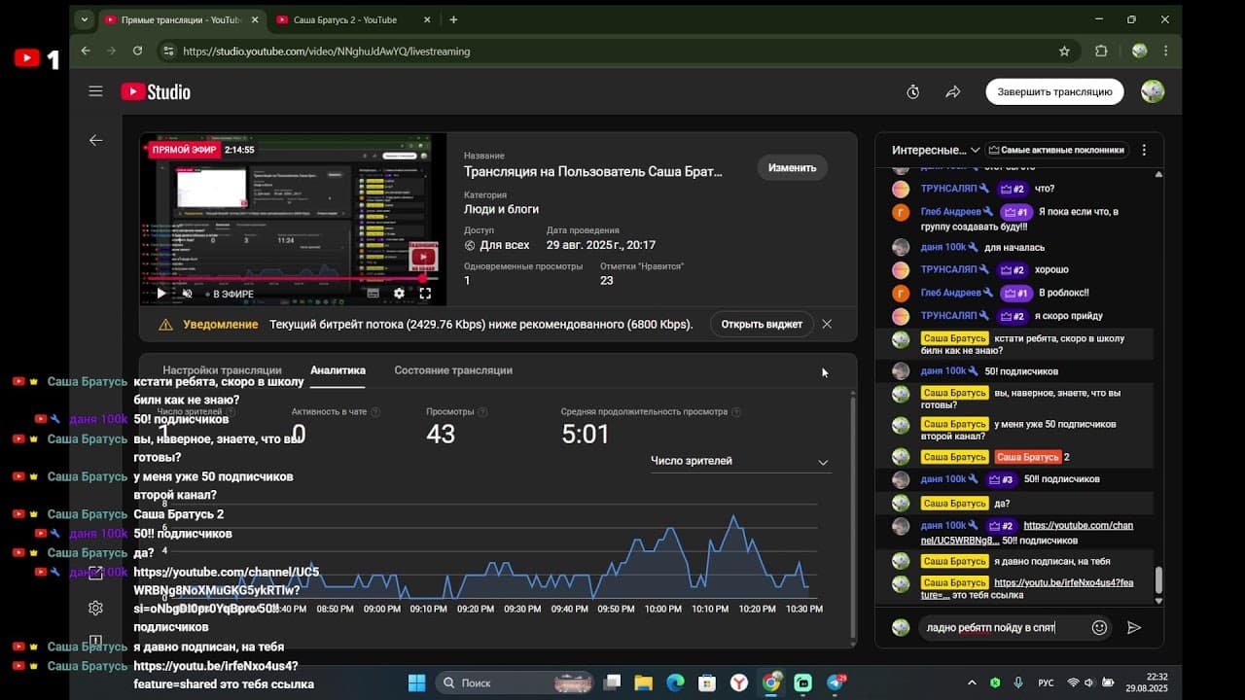Open the emoji picker in chat
This screenshot has width=1245, height=700.
click(1099, 627)
